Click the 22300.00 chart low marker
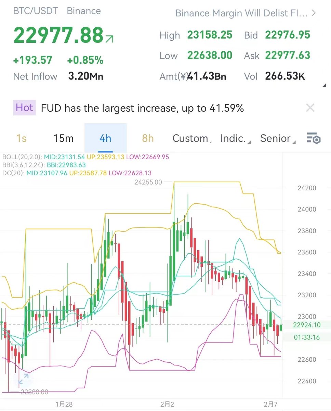The image size is (331, 411). (x=34, y=392)
